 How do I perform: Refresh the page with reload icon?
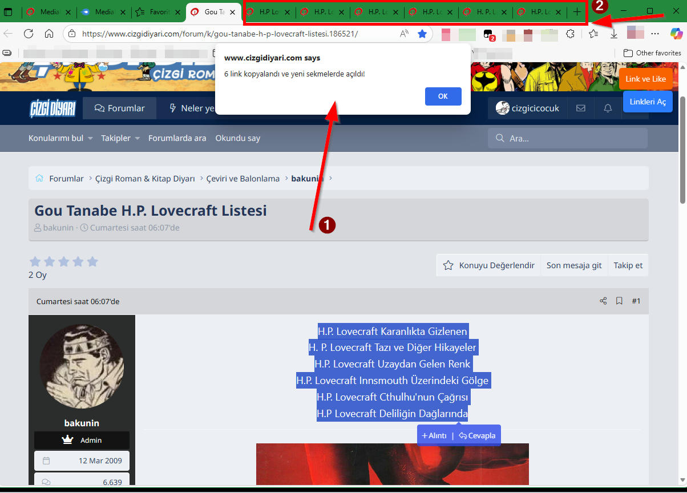point(29,34)
